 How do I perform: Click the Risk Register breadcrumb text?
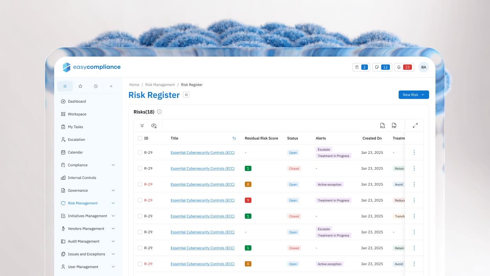click(192, 85)
